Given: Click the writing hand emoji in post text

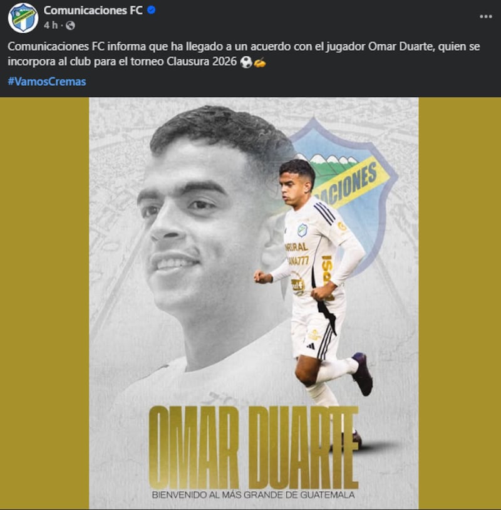Looking at the screenshot, I should click(x=260, y=62).
